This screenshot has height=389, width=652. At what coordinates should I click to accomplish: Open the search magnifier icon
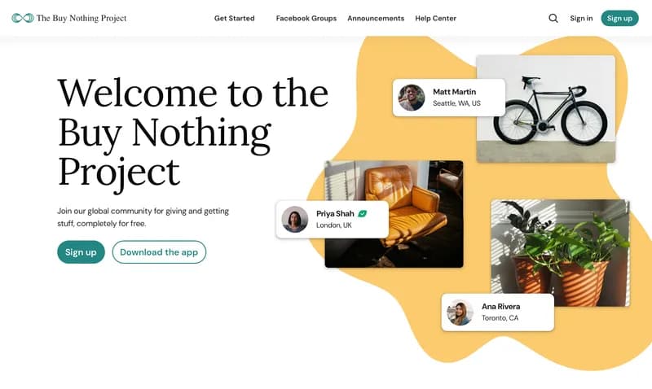[x=553, y=18]
